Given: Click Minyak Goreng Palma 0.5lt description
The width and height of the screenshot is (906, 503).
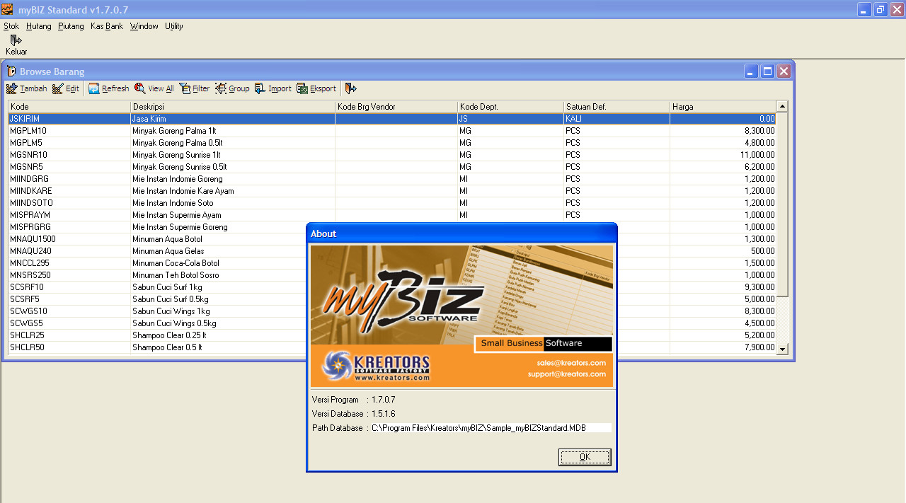Looking at the screenshot, I should [233, 143].
